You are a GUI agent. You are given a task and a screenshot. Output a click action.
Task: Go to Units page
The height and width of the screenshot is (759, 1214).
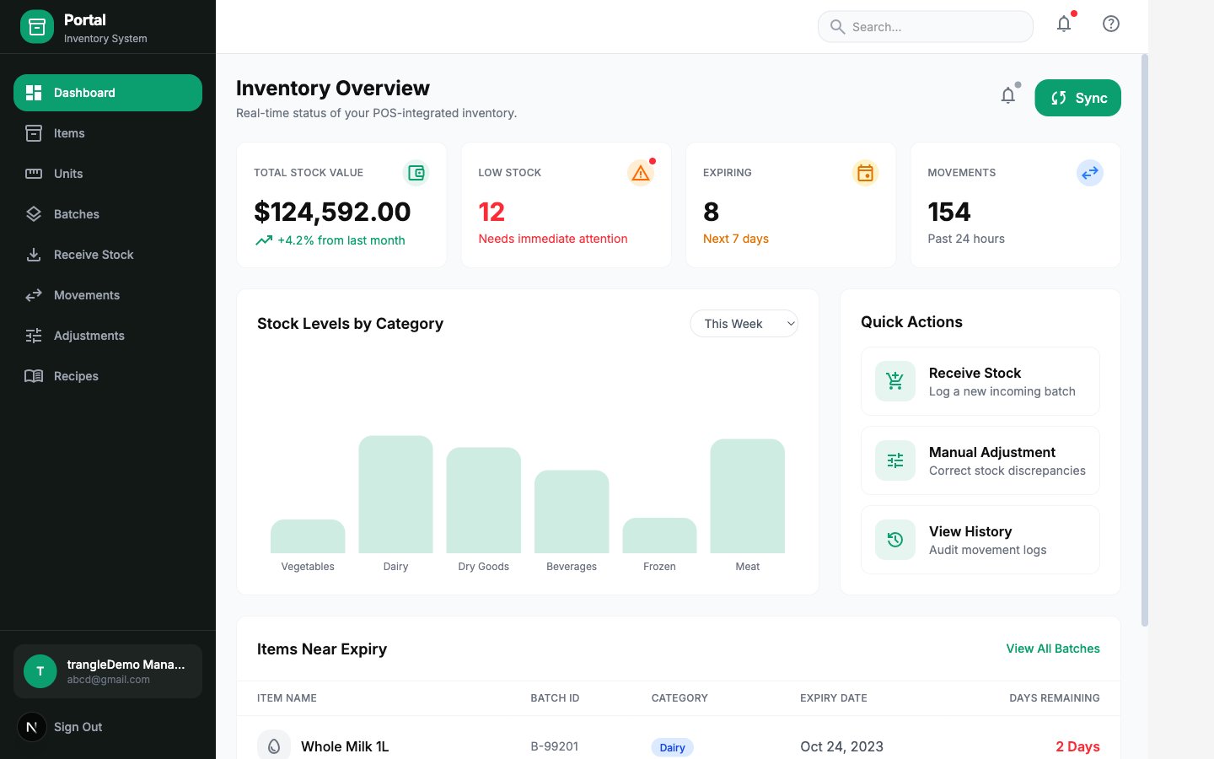(x=108, y=174)
